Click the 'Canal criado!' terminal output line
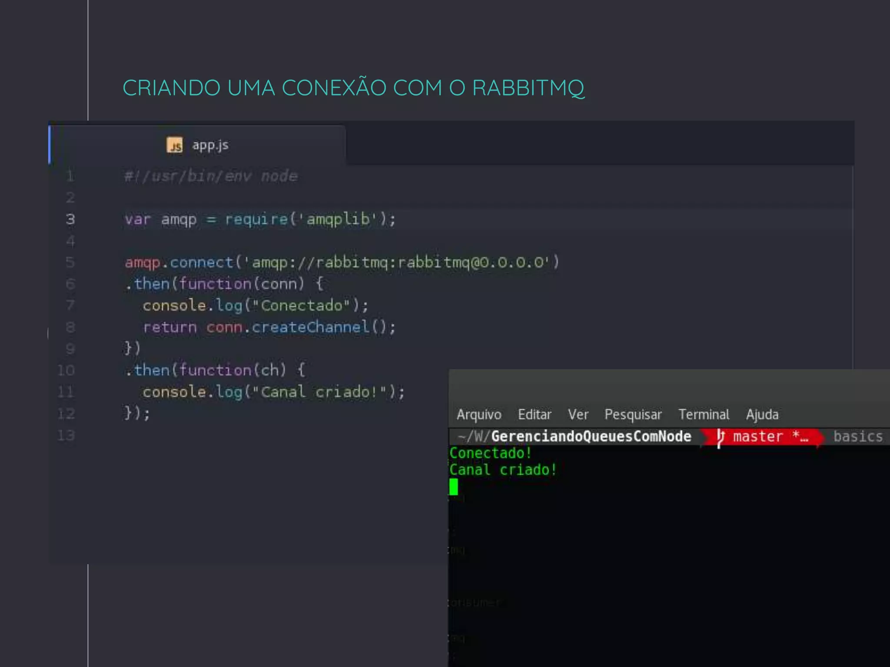Image resolution: width=890 pixels, height=667 pixels. pos(503,470)
